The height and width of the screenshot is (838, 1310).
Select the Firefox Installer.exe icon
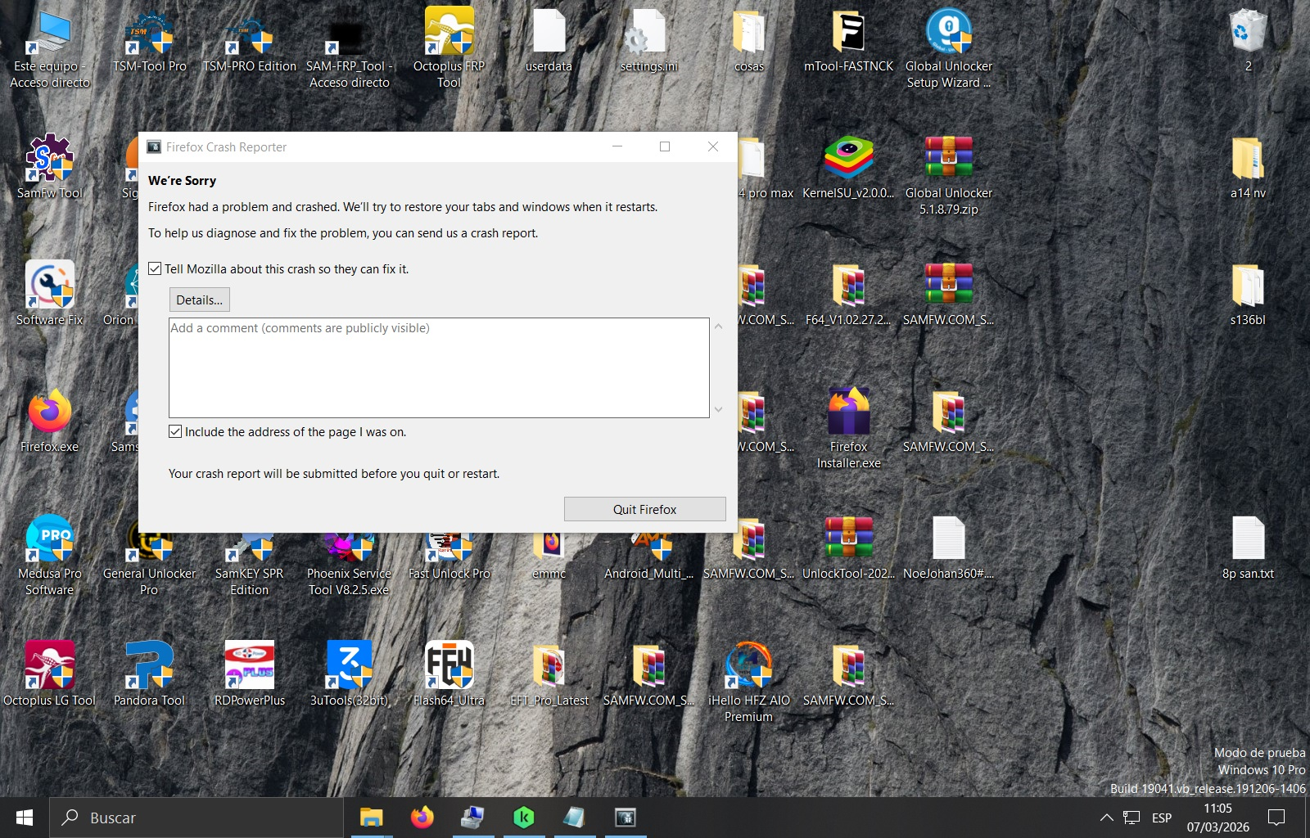point(848,413)
